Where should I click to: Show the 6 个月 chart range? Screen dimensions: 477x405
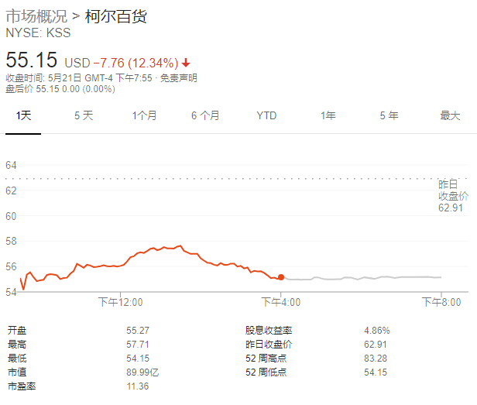[205, 115]
